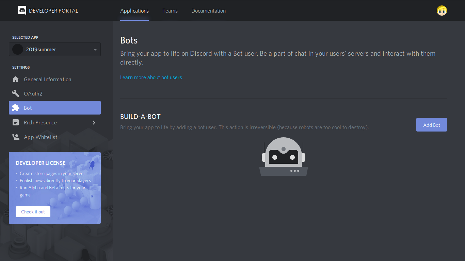Click the DEVELOPER PORTAL title text
This screenshot has width=465, height=261.
pos(53,11)
